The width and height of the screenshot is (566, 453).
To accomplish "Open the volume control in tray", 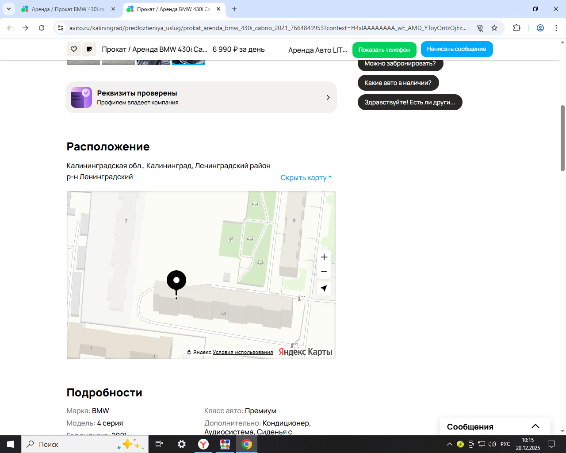I will click(492, 444).
